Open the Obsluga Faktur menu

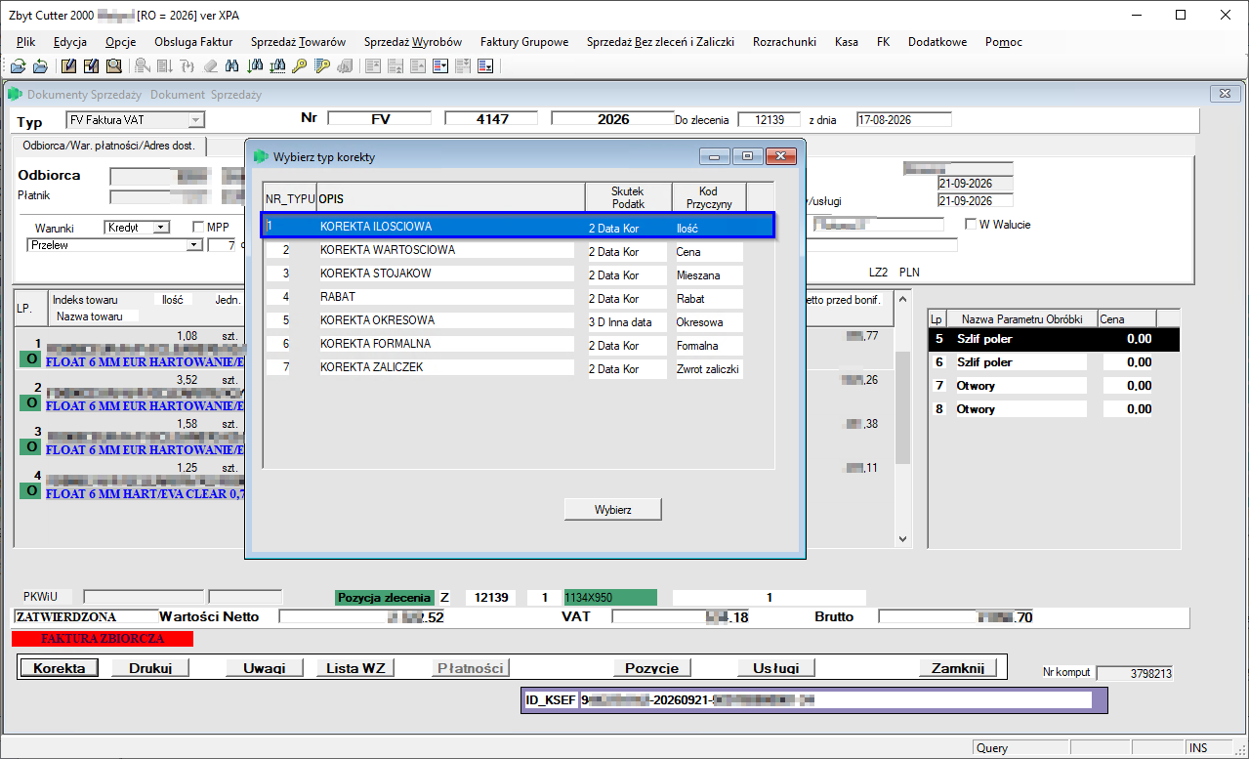[x=193, y=42]
